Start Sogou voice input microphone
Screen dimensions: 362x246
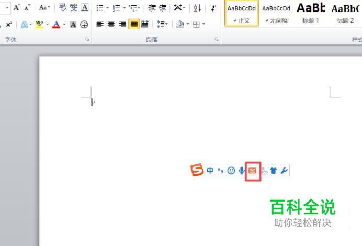[242, 171]
